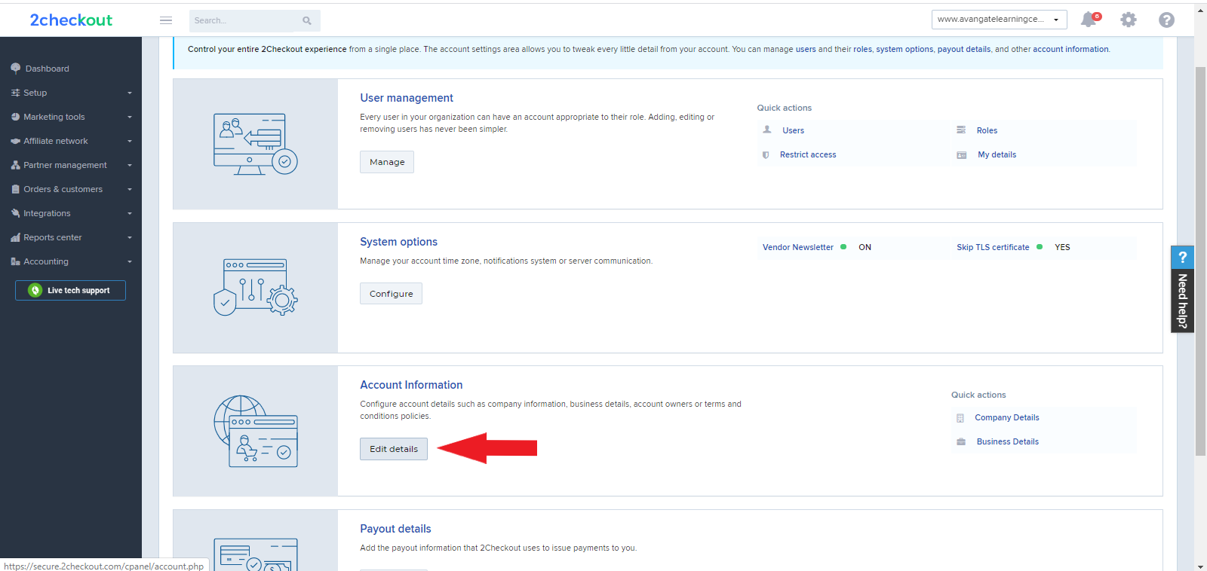Click the Business Details briefcase icon
This screenshot has width=1207, height=571.
(961, 441)
